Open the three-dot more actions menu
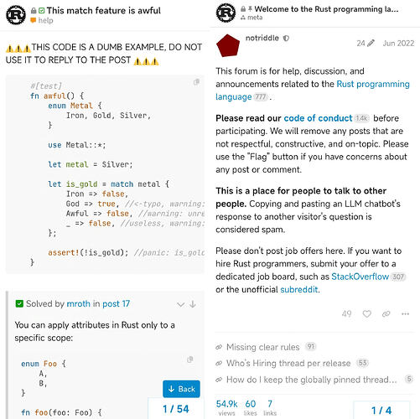Image resolution: width=420 pixels, height=419 pixels. pos(405,313)
